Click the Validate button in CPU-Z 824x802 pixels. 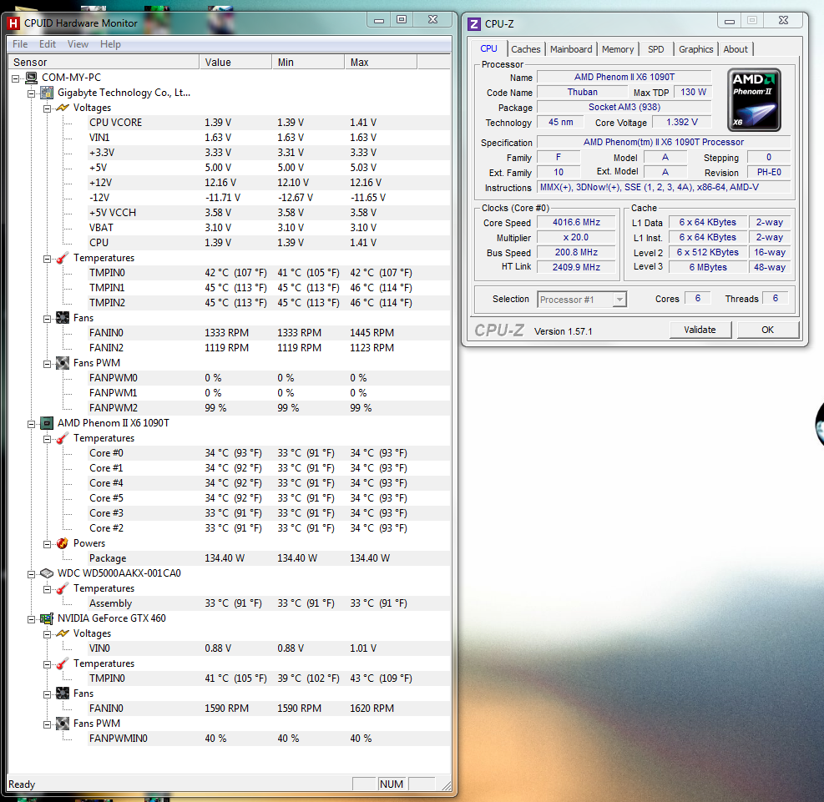[x=700, y=330]
